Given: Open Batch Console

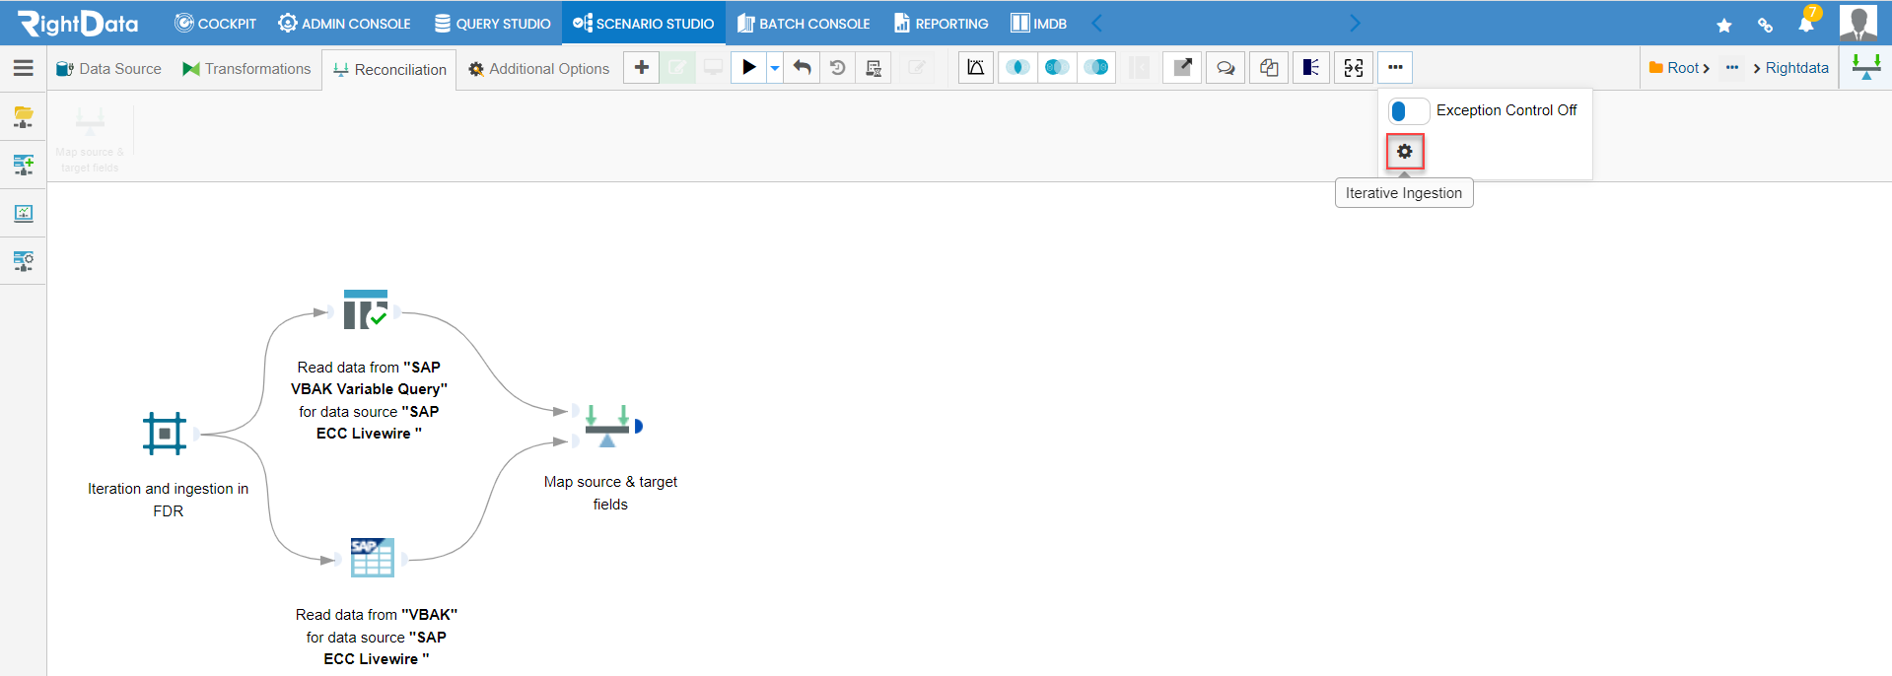Looking at the screenshot, I should pos(804,23).
